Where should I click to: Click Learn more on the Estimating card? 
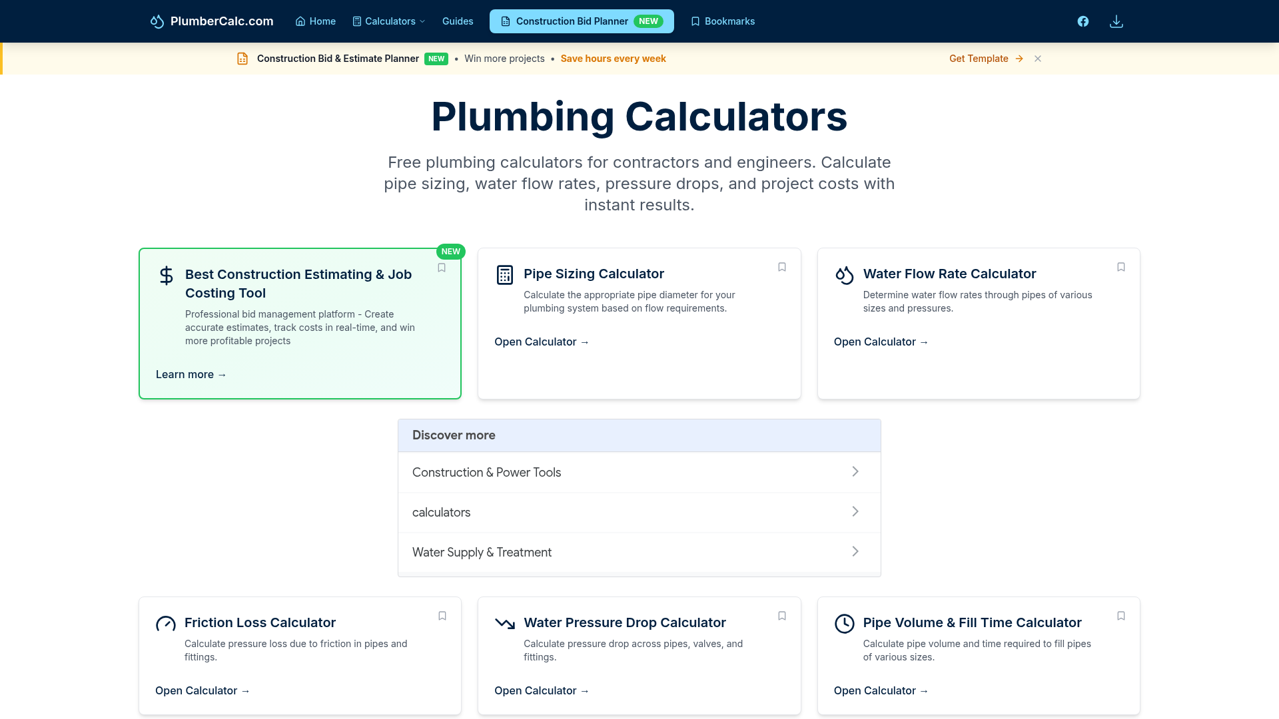(x=191, y=375)
